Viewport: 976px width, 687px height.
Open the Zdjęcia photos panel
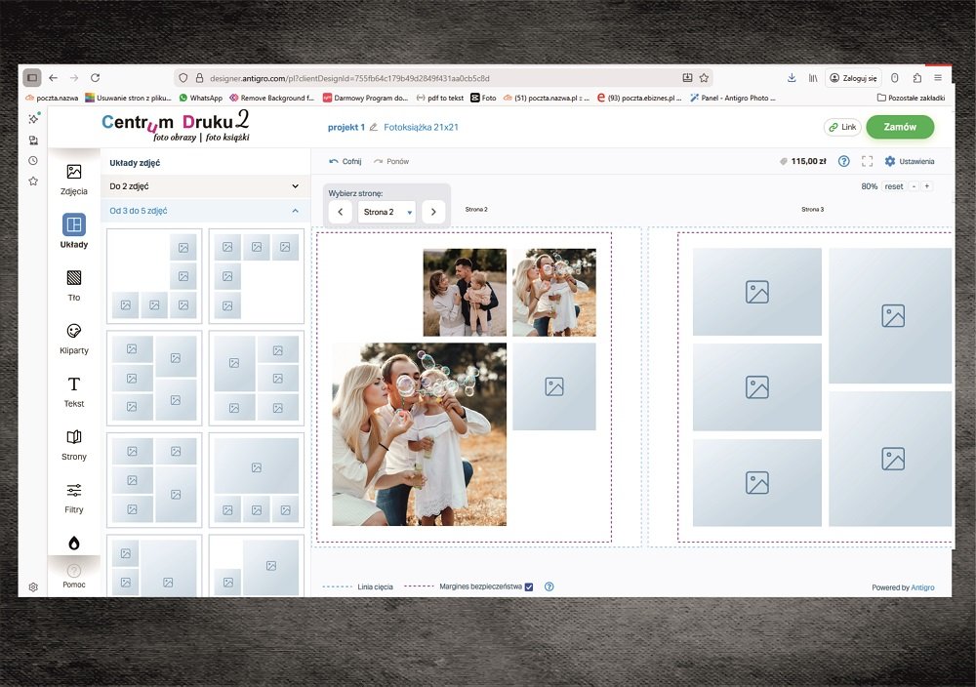point(73,179)
